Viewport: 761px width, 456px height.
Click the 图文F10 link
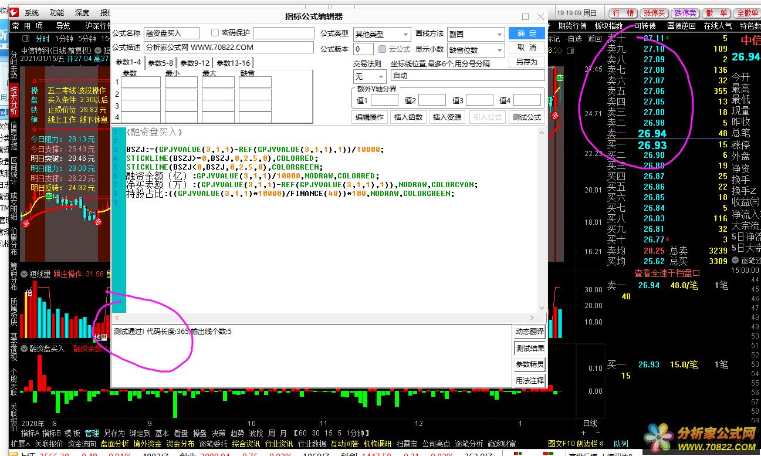pos(563,444)
